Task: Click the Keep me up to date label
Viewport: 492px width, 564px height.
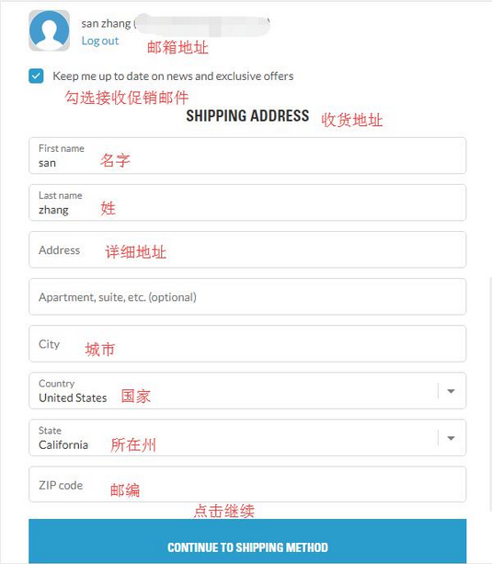Action: point(173,76)
